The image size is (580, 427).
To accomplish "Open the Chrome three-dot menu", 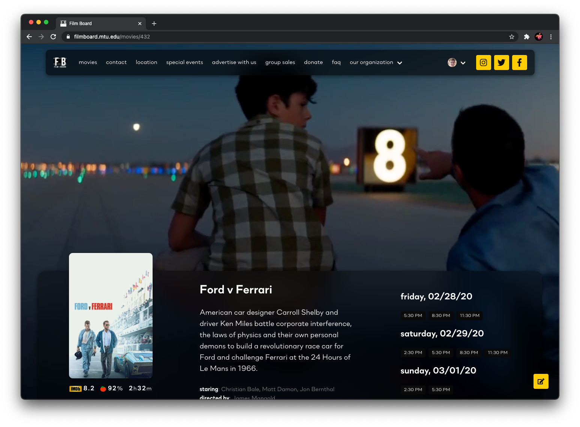I will [x=550, y=37].
